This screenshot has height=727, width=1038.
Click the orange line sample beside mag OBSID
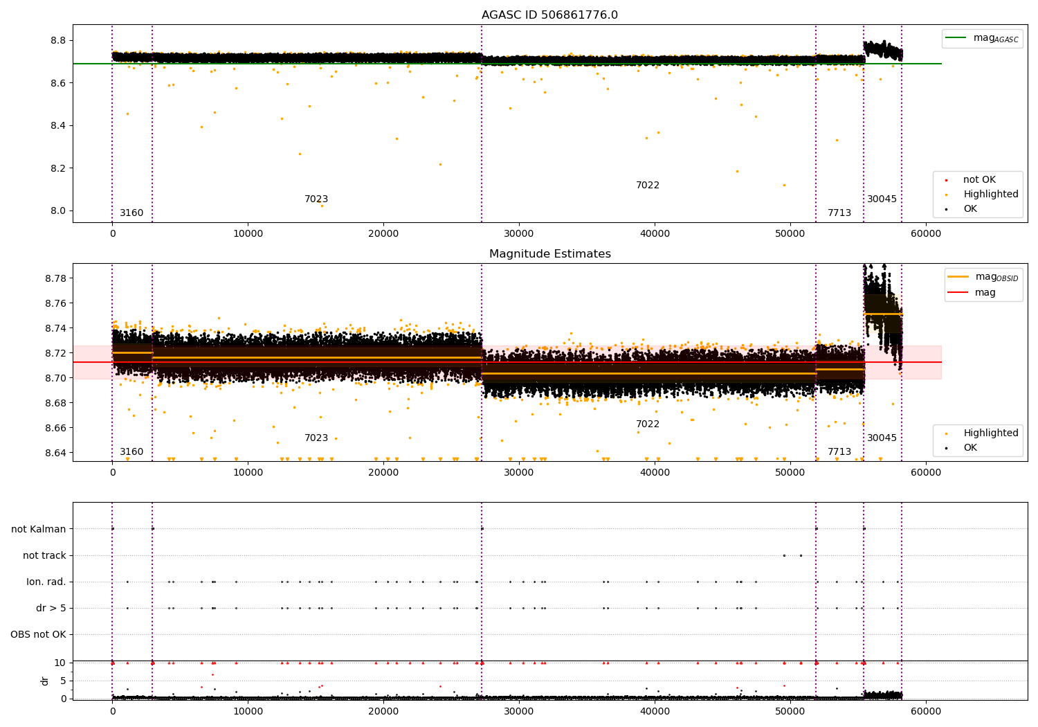(958, 277)
